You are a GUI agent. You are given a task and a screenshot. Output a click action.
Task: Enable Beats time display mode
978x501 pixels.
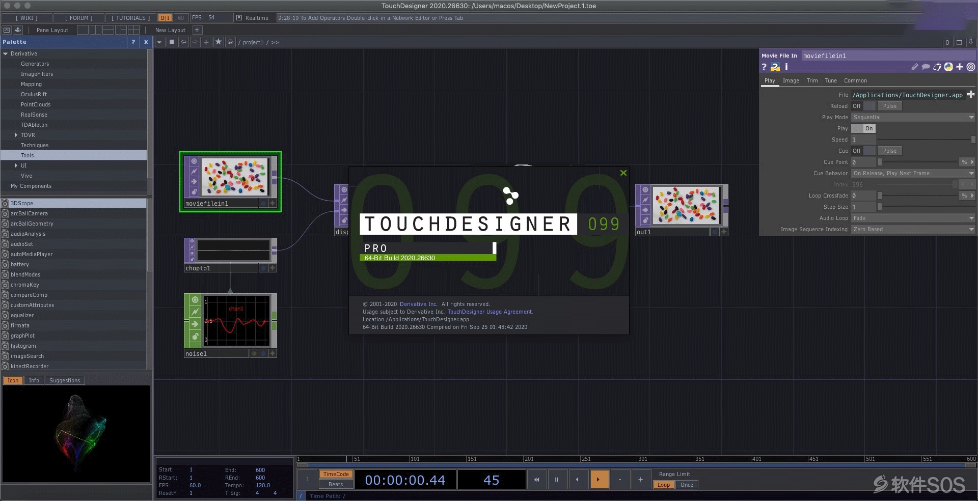336,484
